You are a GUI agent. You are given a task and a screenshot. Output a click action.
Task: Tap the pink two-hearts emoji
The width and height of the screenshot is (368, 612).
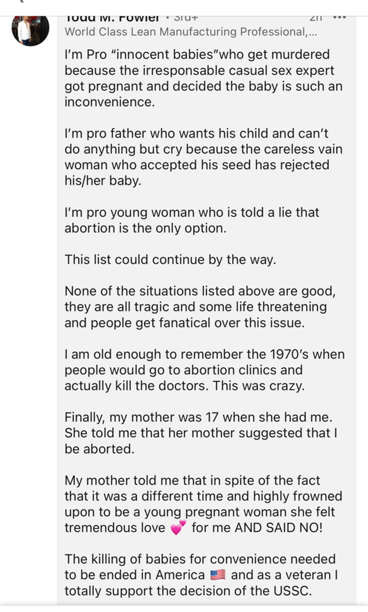click(178, 527)
